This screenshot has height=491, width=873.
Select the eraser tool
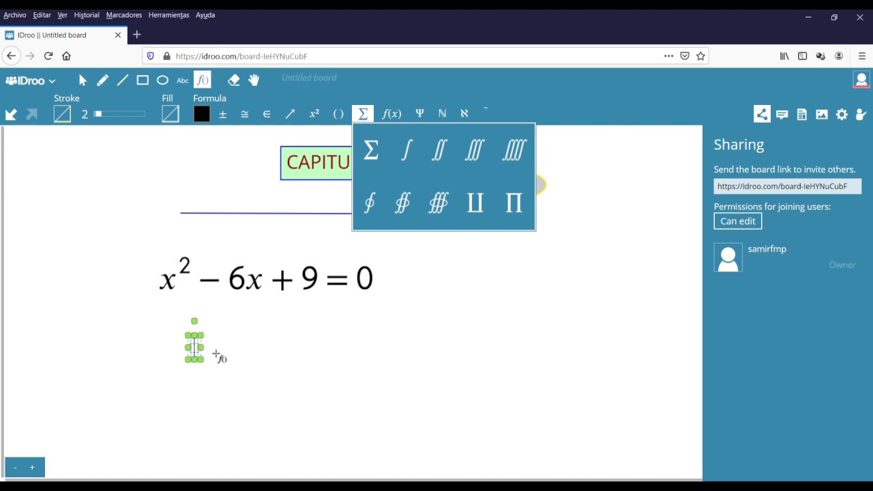[234, 80]
